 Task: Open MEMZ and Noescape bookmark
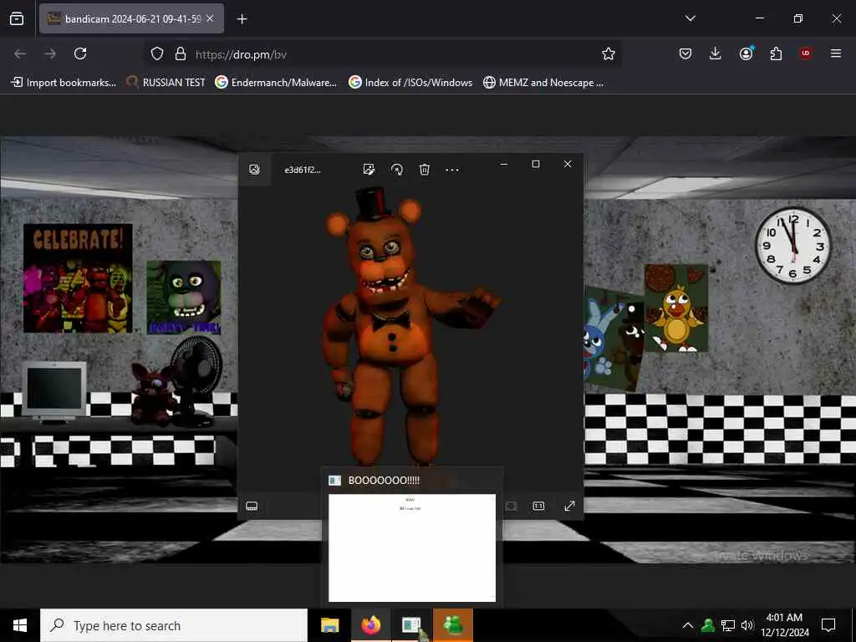pos(543,83)
